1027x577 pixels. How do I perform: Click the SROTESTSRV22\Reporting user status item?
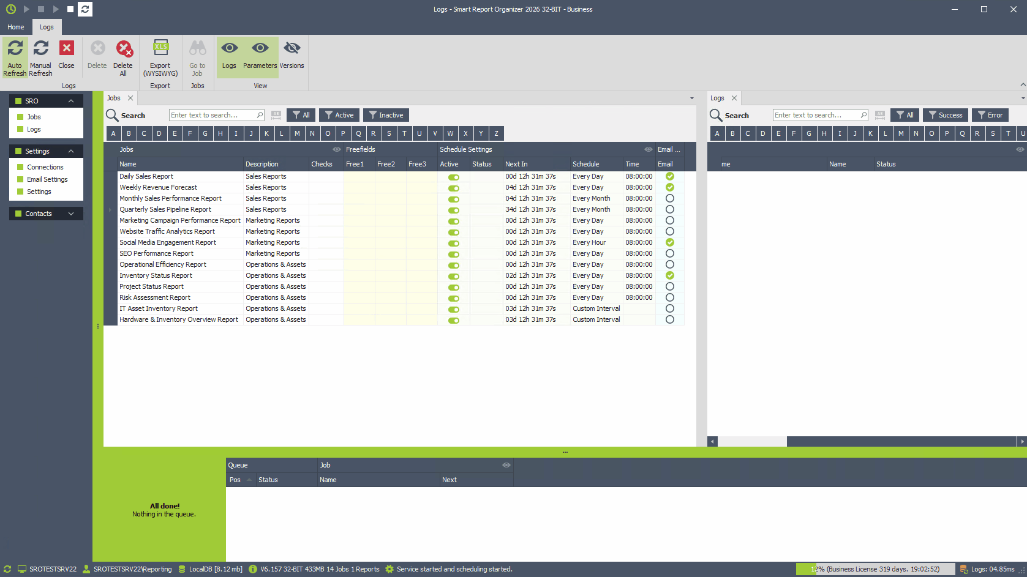127,569
